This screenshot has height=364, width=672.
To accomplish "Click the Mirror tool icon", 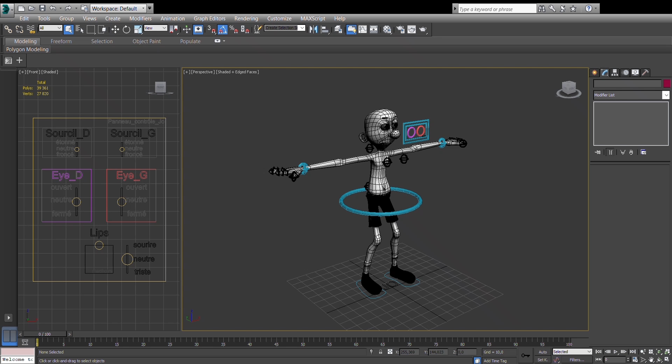I will 313,30.
